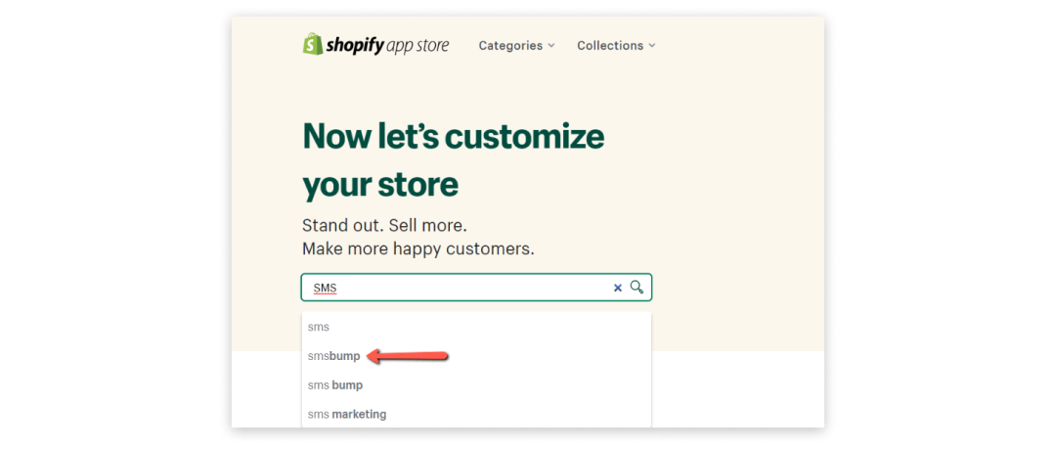
Task: Clear the search field with X icon
Action: [618, 288]
